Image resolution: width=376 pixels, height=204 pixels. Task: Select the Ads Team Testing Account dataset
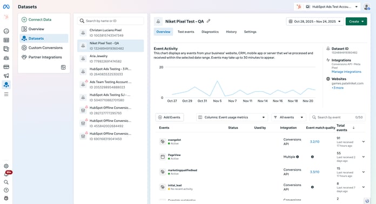click(111, 85)
